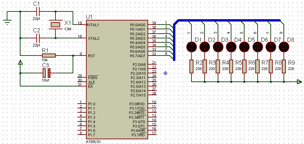Click pin number 39 at P0.0

click(154, 23)
